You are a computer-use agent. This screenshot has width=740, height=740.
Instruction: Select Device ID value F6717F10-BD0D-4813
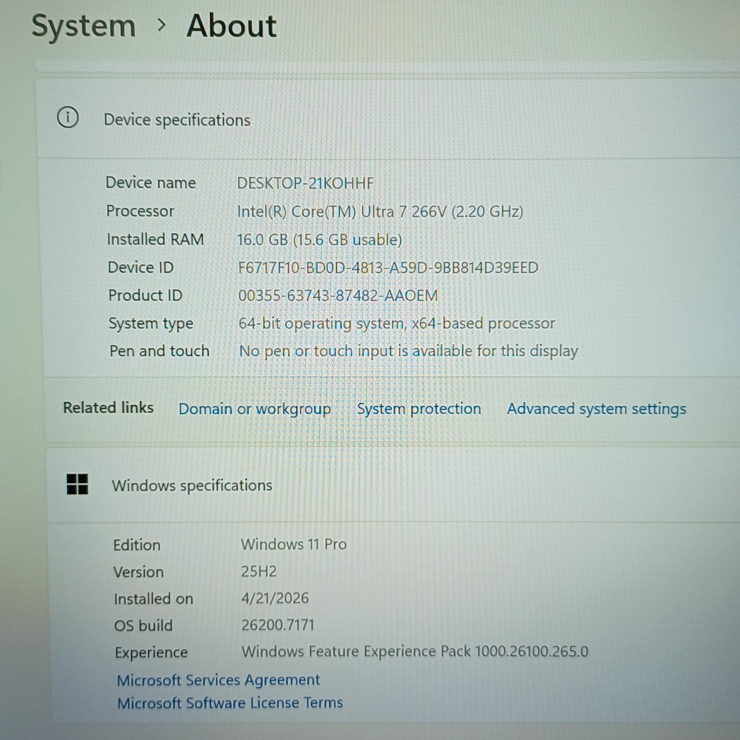click(388, 268)
